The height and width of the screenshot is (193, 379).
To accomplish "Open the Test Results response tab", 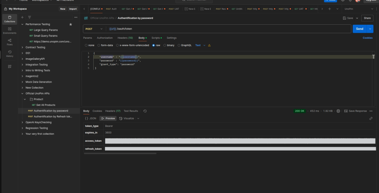I will tap(131, 111).
